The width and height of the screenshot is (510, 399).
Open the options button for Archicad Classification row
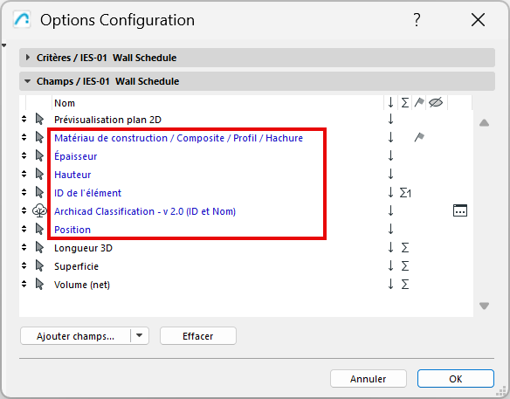click(460, 210)
